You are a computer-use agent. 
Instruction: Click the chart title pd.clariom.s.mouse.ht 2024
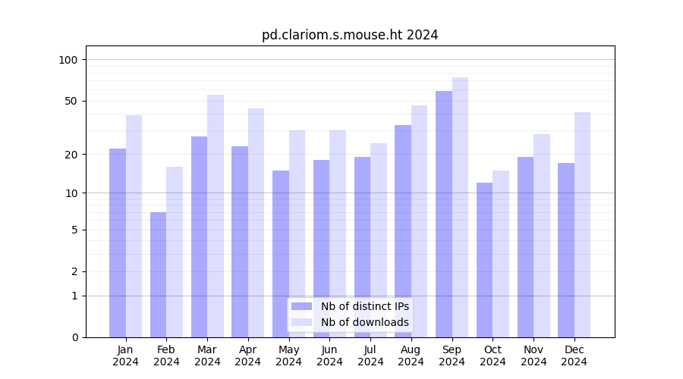pyautogui.click(x=350, y=35)
